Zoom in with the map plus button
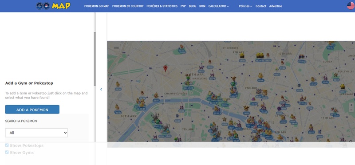 (x=351, y=106)
